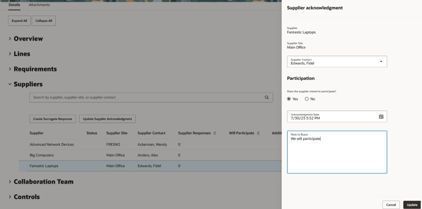Image resolution: width=422 pixels, height=209 pixels.
Task: Open the Acknowledgment Date calendar picker
Action: coord(381,117)
